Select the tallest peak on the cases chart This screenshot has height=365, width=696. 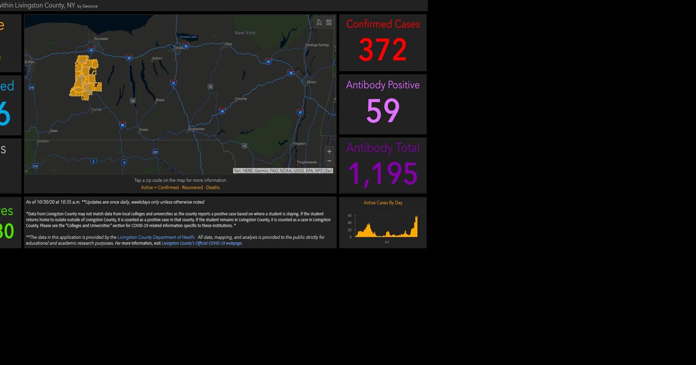click(417, 217)
